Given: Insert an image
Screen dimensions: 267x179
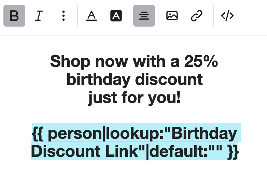Looking at the screenshot, I should coord(172,16).
